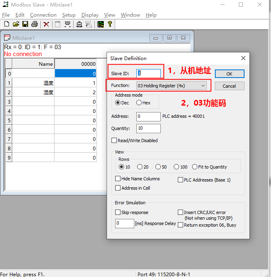Open the Function dropdown list

(x=171, y=86)
